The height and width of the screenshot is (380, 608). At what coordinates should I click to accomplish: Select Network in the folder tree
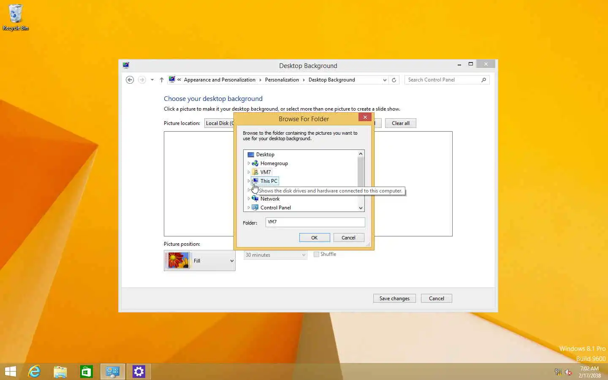[x=270, y=199]
